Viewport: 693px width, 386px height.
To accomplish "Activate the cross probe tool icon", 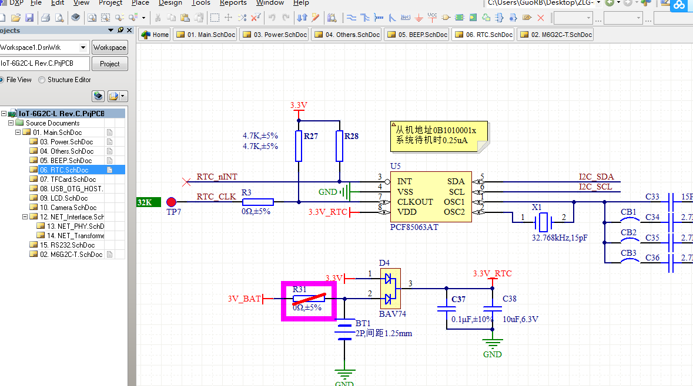I will [x=315, y=18].
